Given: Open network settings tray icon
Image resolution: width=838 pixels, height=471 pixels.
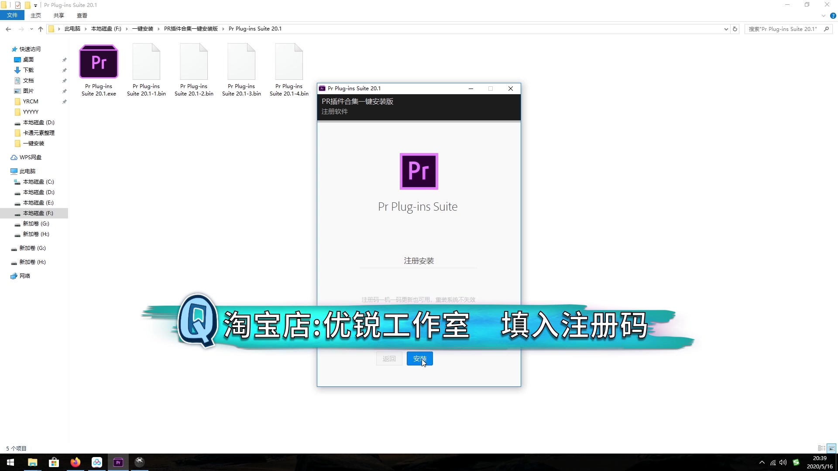Looking at the screenshot, I should 773,462.
